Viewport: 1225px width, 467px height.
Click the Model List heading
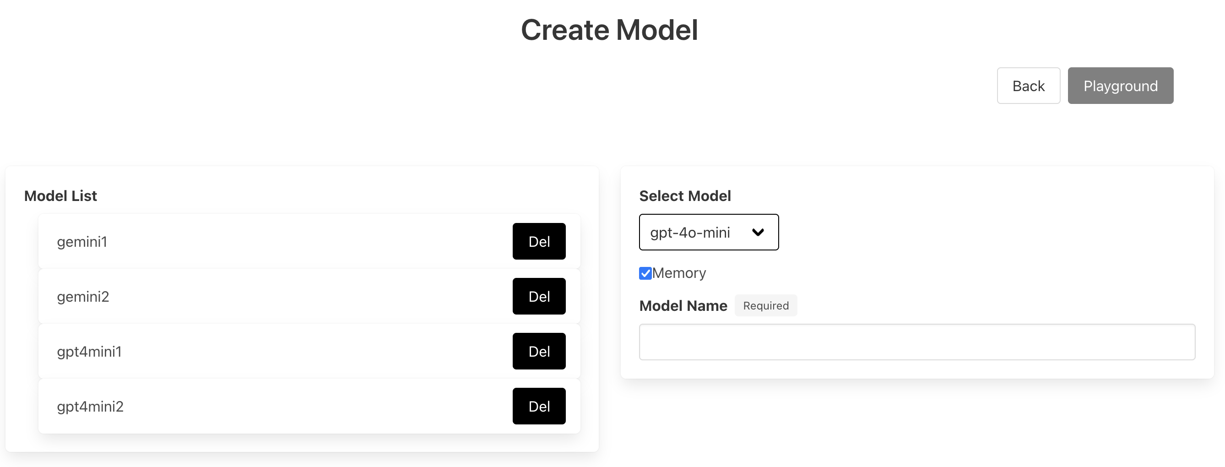pyautogui.click(x=60, y=196)
